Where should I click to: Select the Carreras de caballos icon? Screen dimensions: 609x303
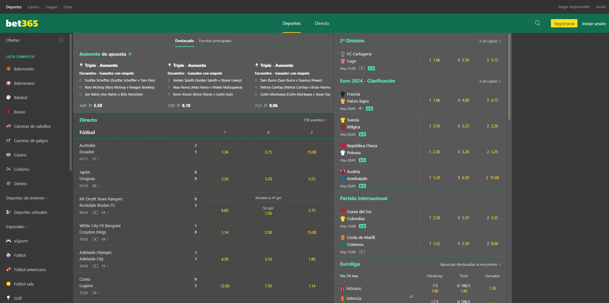(9, 126)
